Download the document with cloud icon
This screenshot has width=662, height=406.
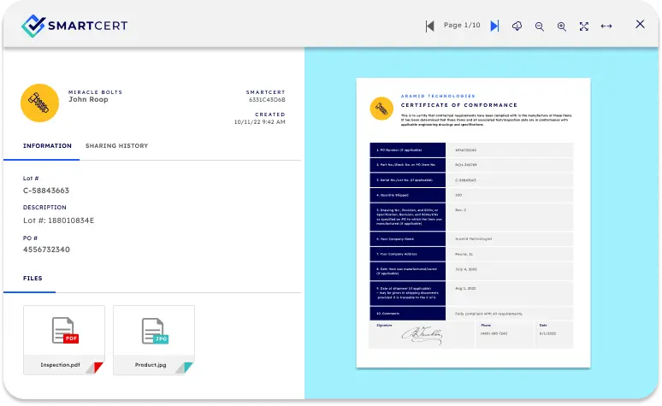pos(517,26)
